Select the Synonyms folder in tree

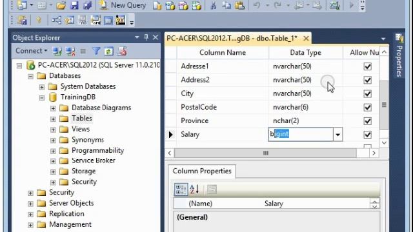pyautogui.click(x=88, y=140)
